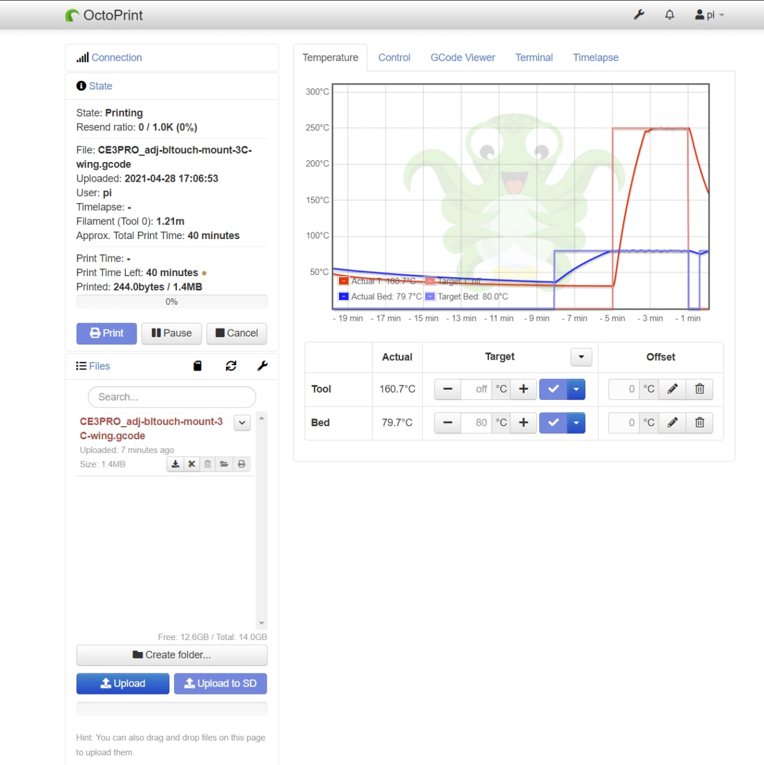Toggle Actual Bed legend swatch in graph

[x=344, y=296]
